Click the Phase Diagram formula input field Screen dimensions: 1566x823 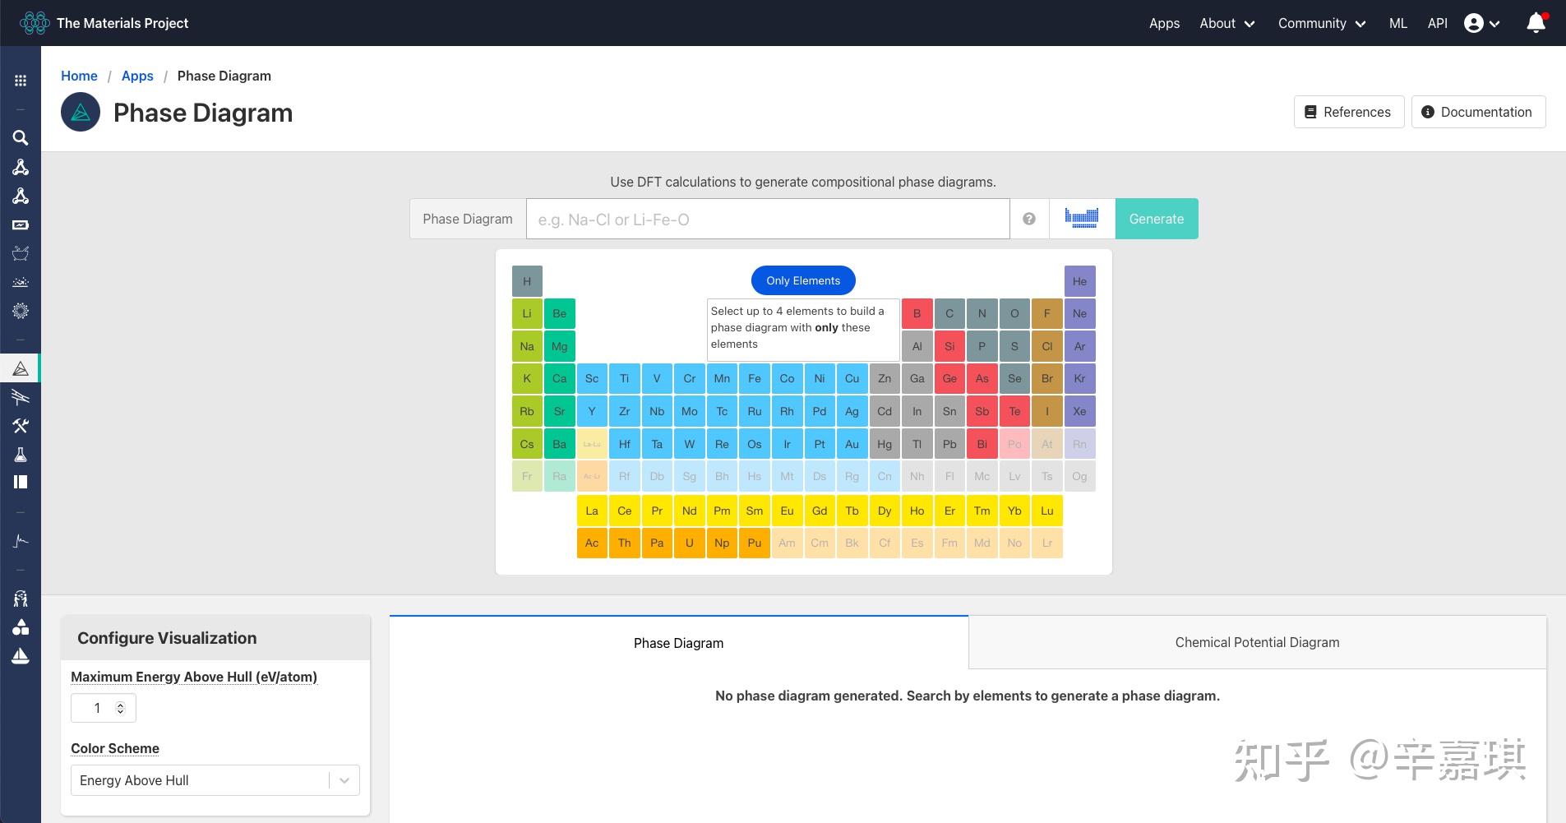tap(767, 220)
